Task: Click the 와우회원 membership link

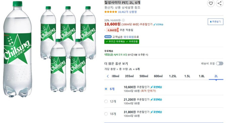Action: pyautogui.click(x=129, y=37)
